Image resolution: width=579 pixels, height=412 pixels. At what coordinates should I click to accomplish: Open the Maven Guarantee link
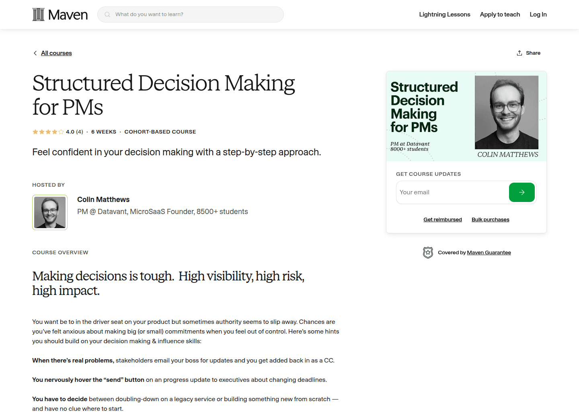tap(489, 252)
